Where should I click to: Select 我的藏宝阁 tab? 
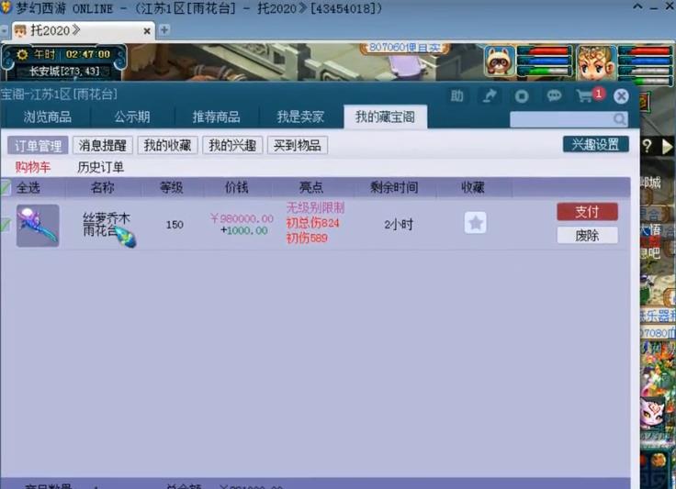tap(386, 117)
